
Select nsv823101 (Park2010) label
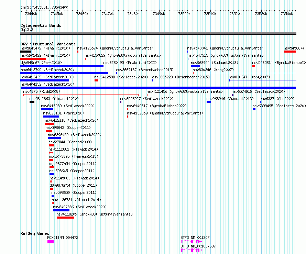point(64,113)
